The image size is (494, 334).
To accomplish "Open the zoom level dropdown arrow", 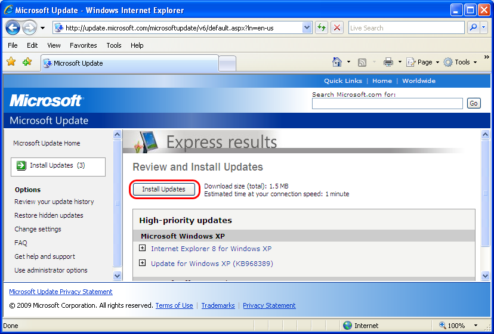I will [x=476, y=326].
